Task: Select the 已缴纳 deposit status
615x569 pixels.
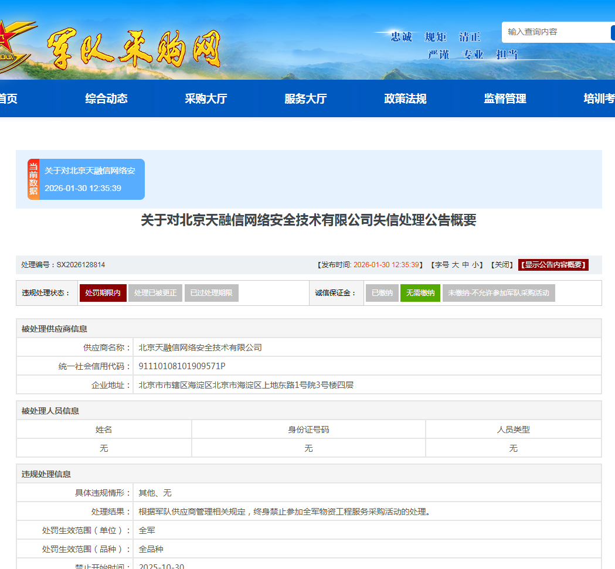Action: pos(382,293)
